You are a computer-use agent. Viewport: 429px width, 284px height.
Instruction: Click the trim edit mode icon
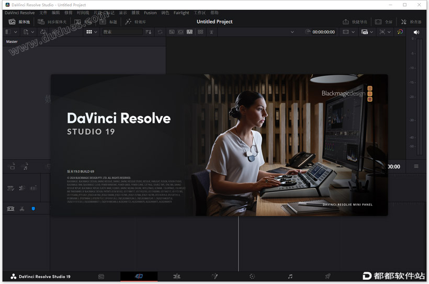10,209
